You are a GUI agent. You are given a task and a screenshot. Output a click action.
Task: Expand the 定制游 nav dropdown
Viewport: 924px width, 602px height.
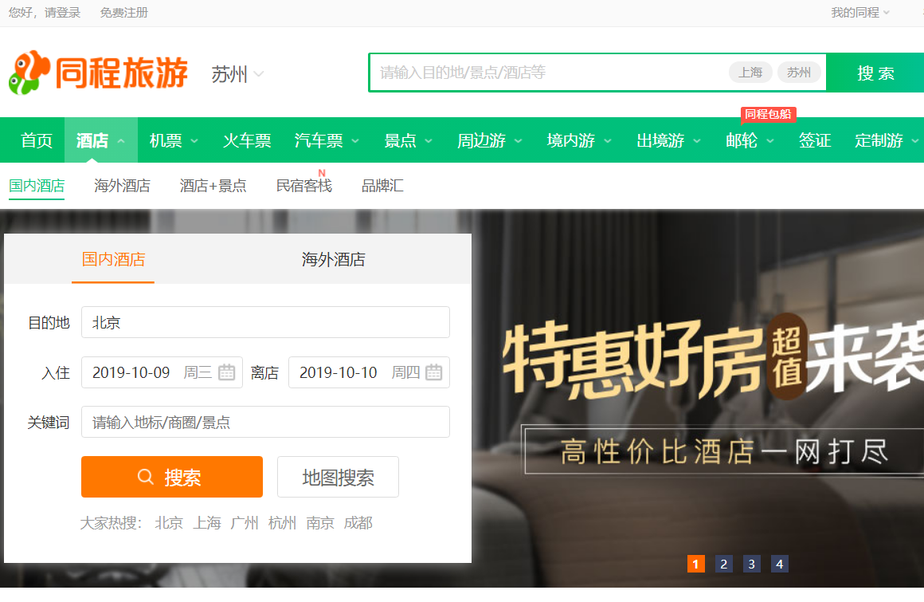[914, 141]
